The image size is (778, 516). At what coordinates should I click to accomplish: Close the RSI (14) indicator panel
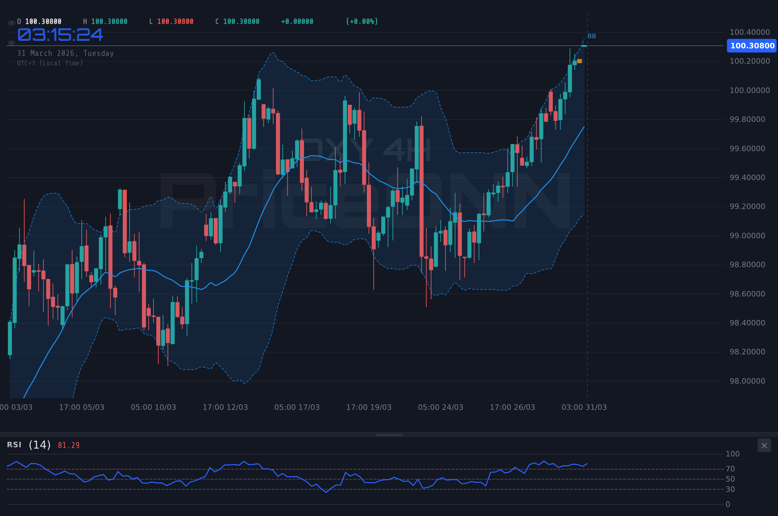[764, 445]
